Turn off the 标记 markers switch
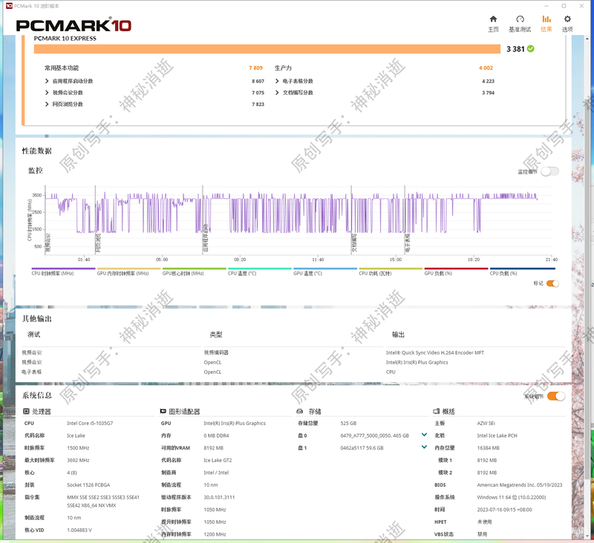594x543 pixels. point(552,283)
